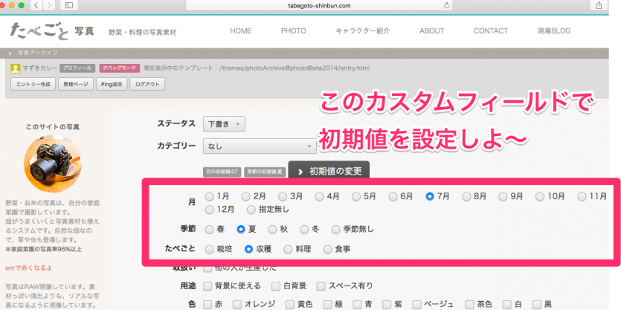Select the 8月 radio button
The height and width of the screenshot is (310, 621).
point(467,196)
